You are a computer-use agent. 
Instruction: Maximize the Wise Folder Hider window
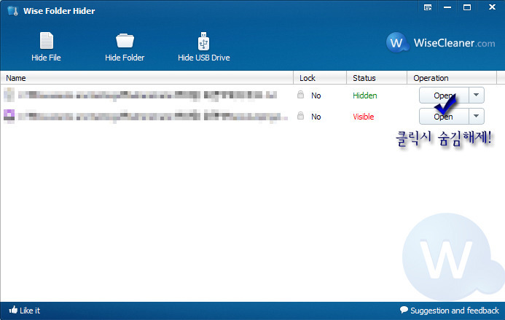point(467,7)
